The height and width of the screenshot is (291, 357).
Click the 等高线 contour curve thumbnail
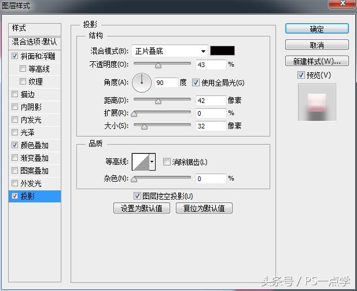point(141,162)
